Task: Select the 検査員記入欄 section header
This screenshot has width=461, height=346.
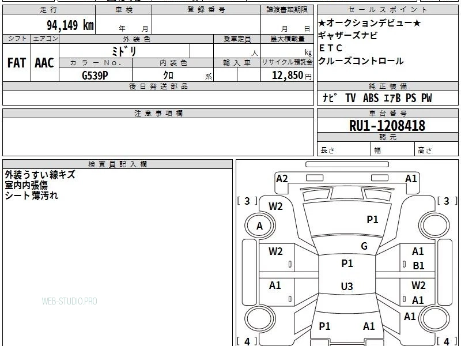Action: [118, 164]
